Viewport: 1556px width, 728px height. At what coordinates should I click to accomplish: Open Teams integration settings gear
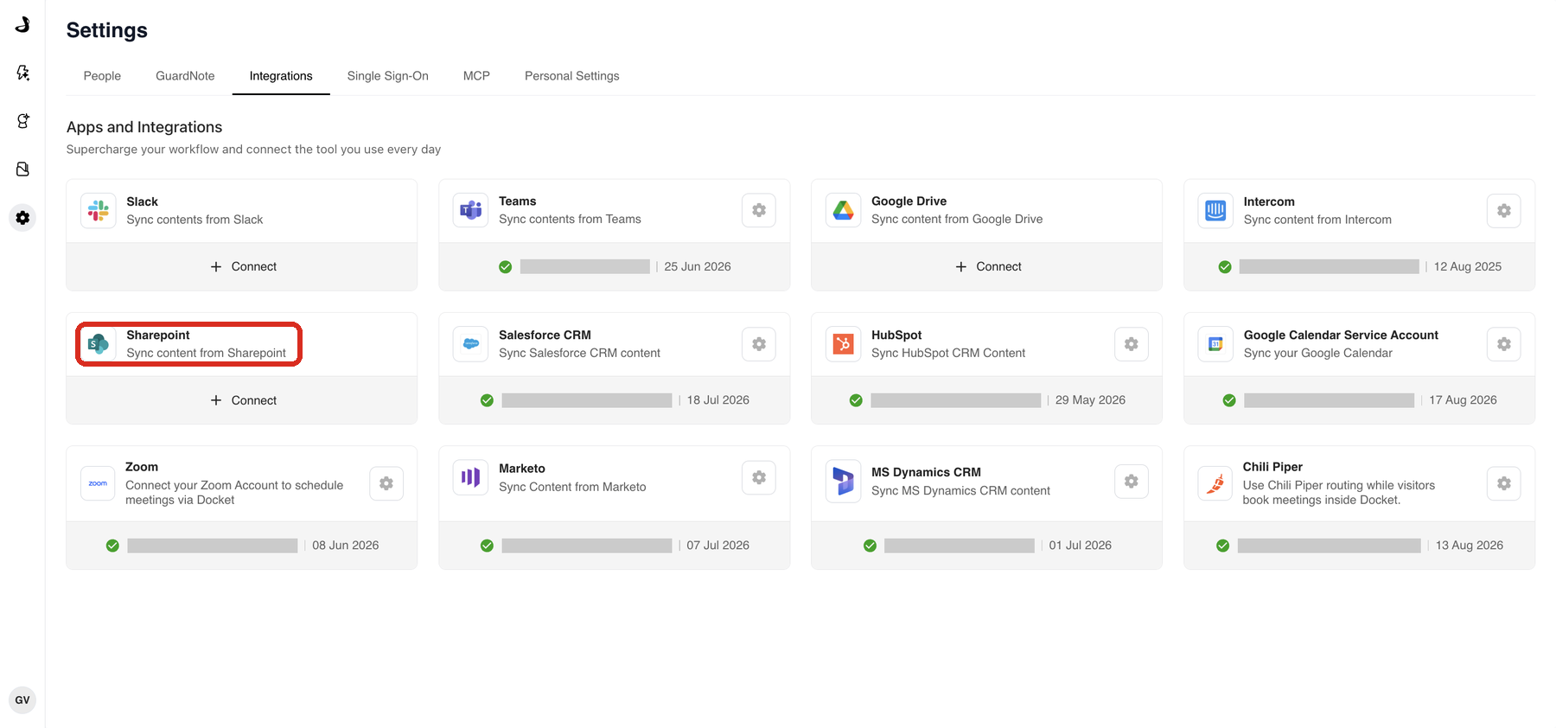[759, 210]
